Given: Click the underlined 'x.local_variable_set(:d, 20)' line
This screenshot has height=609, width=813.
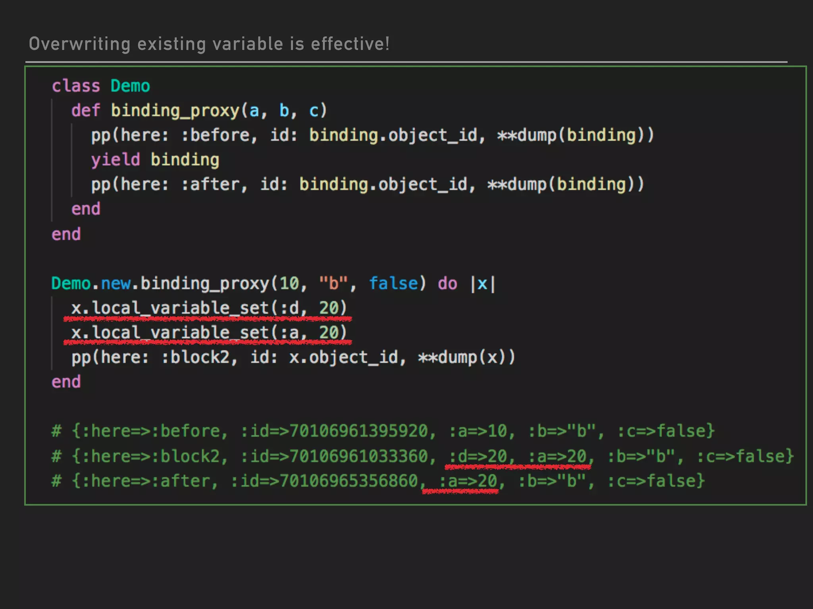Looking at the screenshot, I should [209, 308].
